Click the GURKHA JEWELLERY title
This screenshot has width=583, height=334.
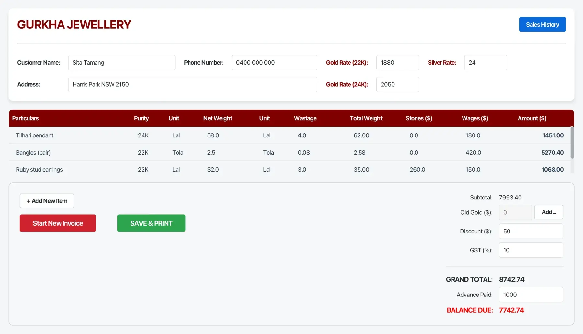pos(74,25)
